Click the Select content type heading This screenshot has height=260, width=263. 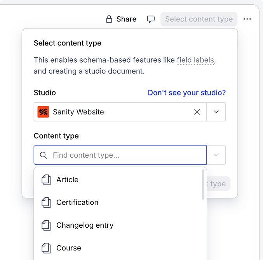coord(68,43)
